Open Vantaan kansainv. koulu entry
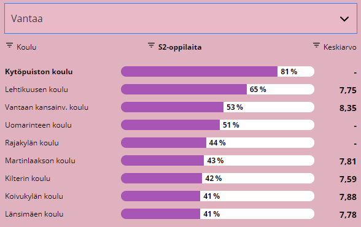Image resolution: width=361 pixels, height=227 pixels. tap(47, 107)
